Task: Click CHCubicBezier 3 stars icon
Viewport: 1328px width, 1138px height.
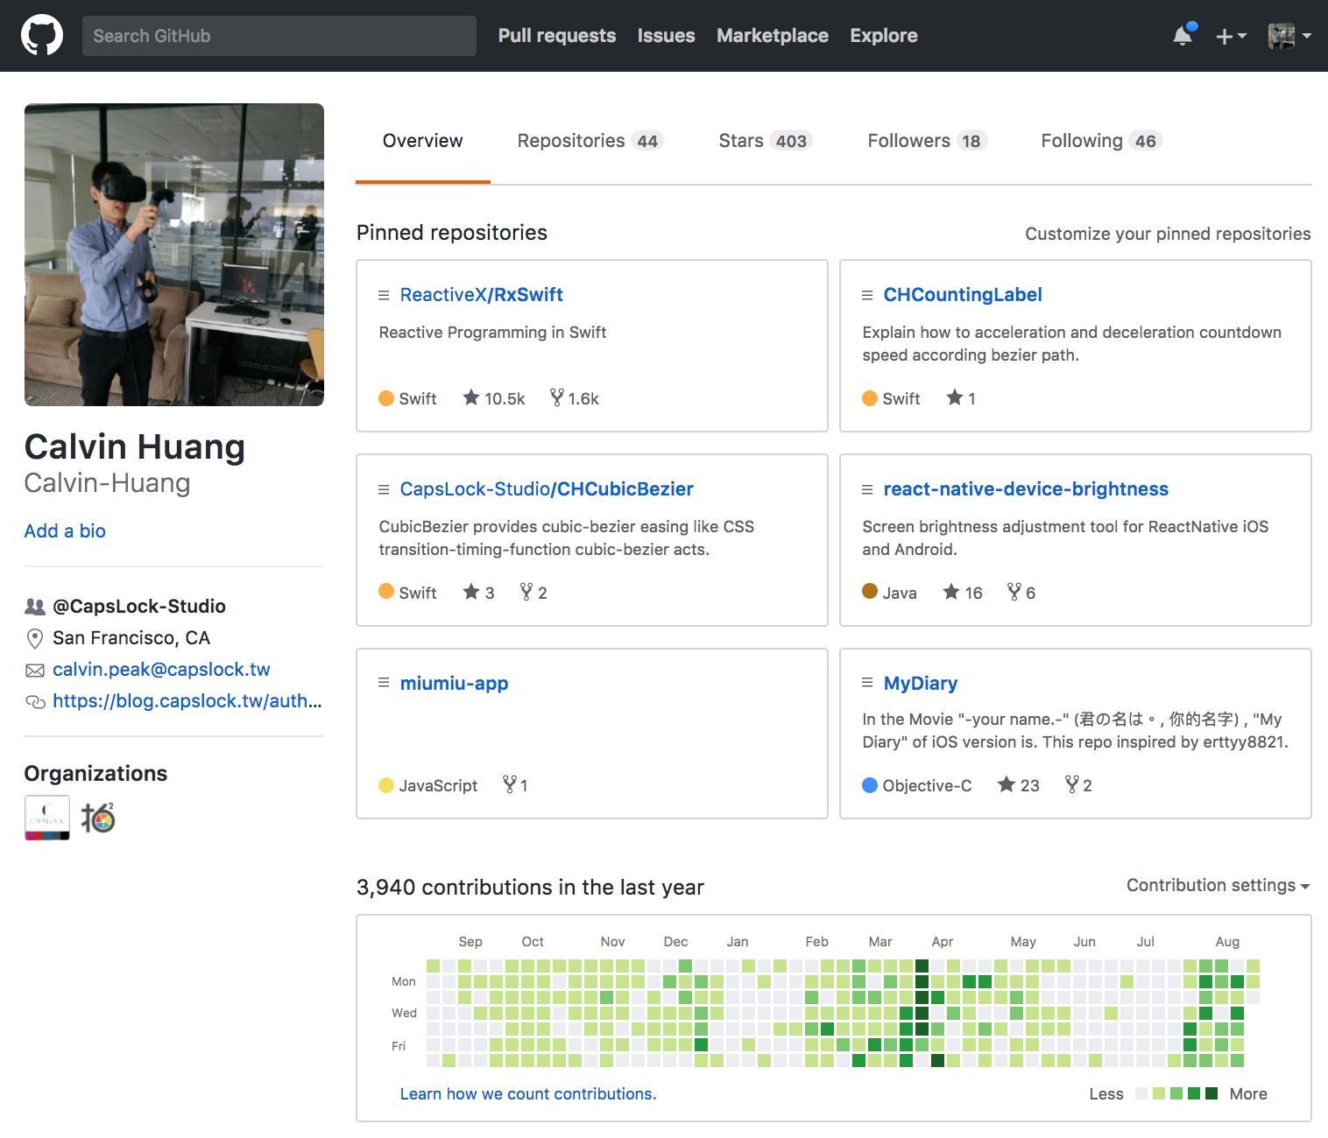Action: pos(471,592)
